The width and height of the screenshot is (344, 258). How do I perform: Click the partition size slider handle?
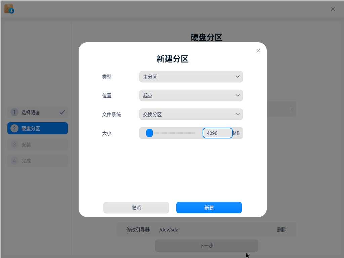(x=149, y=133)
